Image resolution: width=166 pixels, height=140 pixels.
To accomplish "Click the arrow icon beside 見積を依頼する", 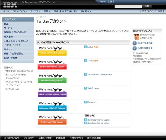I will [135, 48].
